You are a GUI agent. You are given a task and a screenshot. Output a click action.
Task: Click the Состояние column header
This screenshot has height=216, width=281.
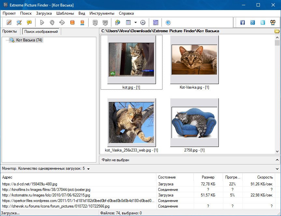tap(175, 177)
